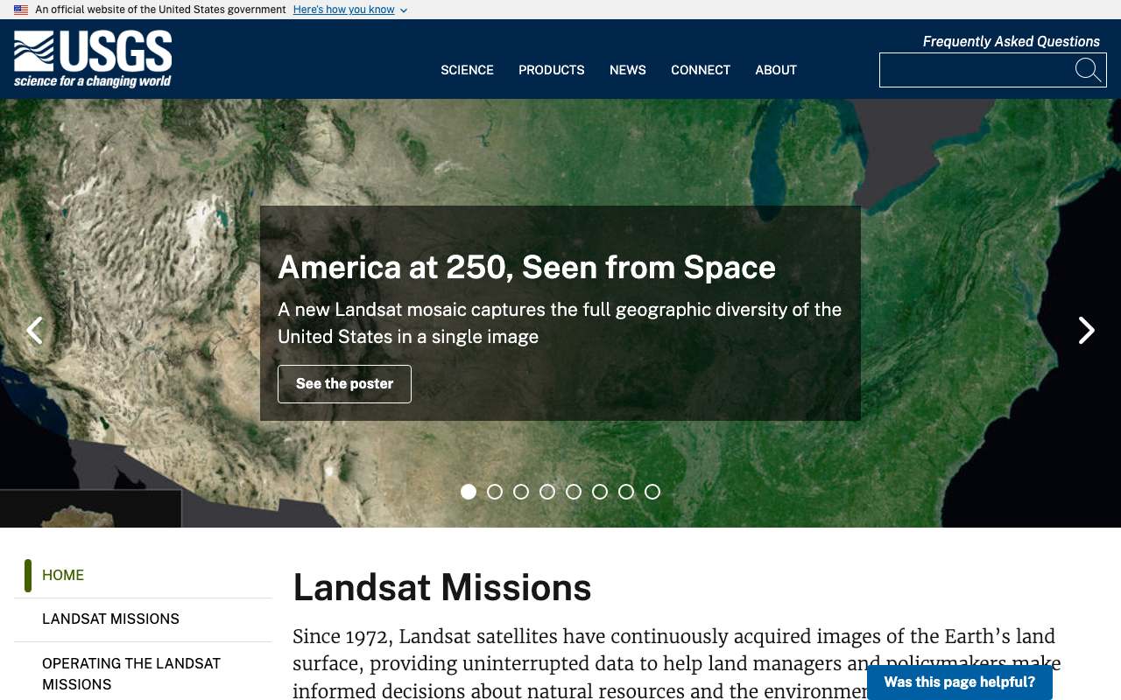Viewport: 1121px width, 700px height.
Task: Select the first carousel slide dot
Action: tap(469, 492)
